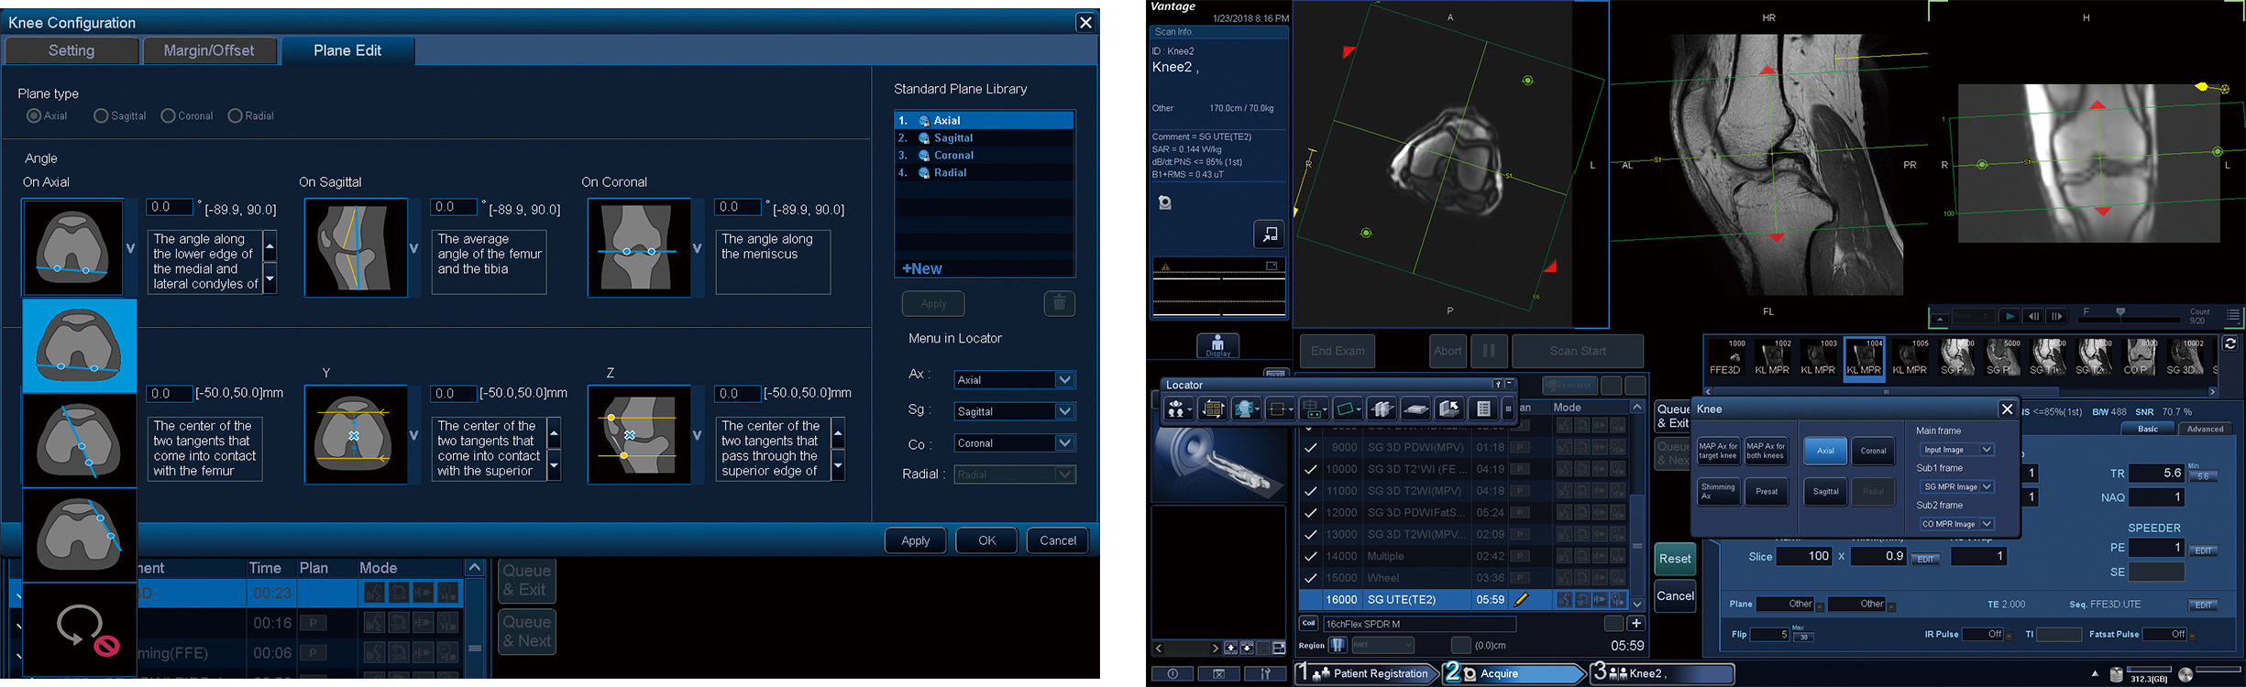Click the On Axial angle value field
2246x687 pixels.
[170, 208]
